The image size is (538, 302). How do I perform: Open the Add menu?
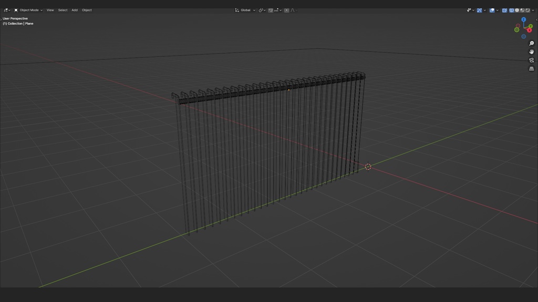pos(74,10)
